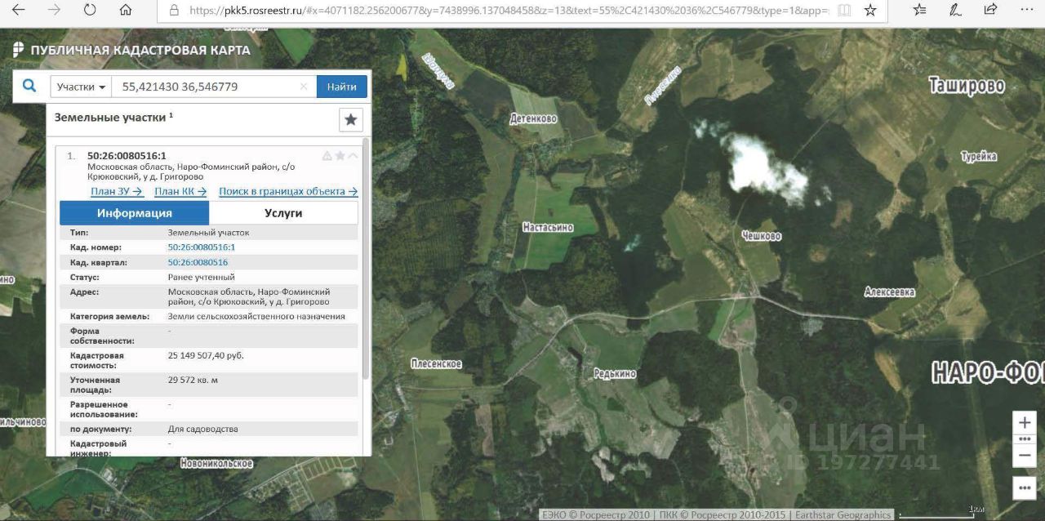
Task: Open the browser settings and more menu
Action: point(1026,10)
